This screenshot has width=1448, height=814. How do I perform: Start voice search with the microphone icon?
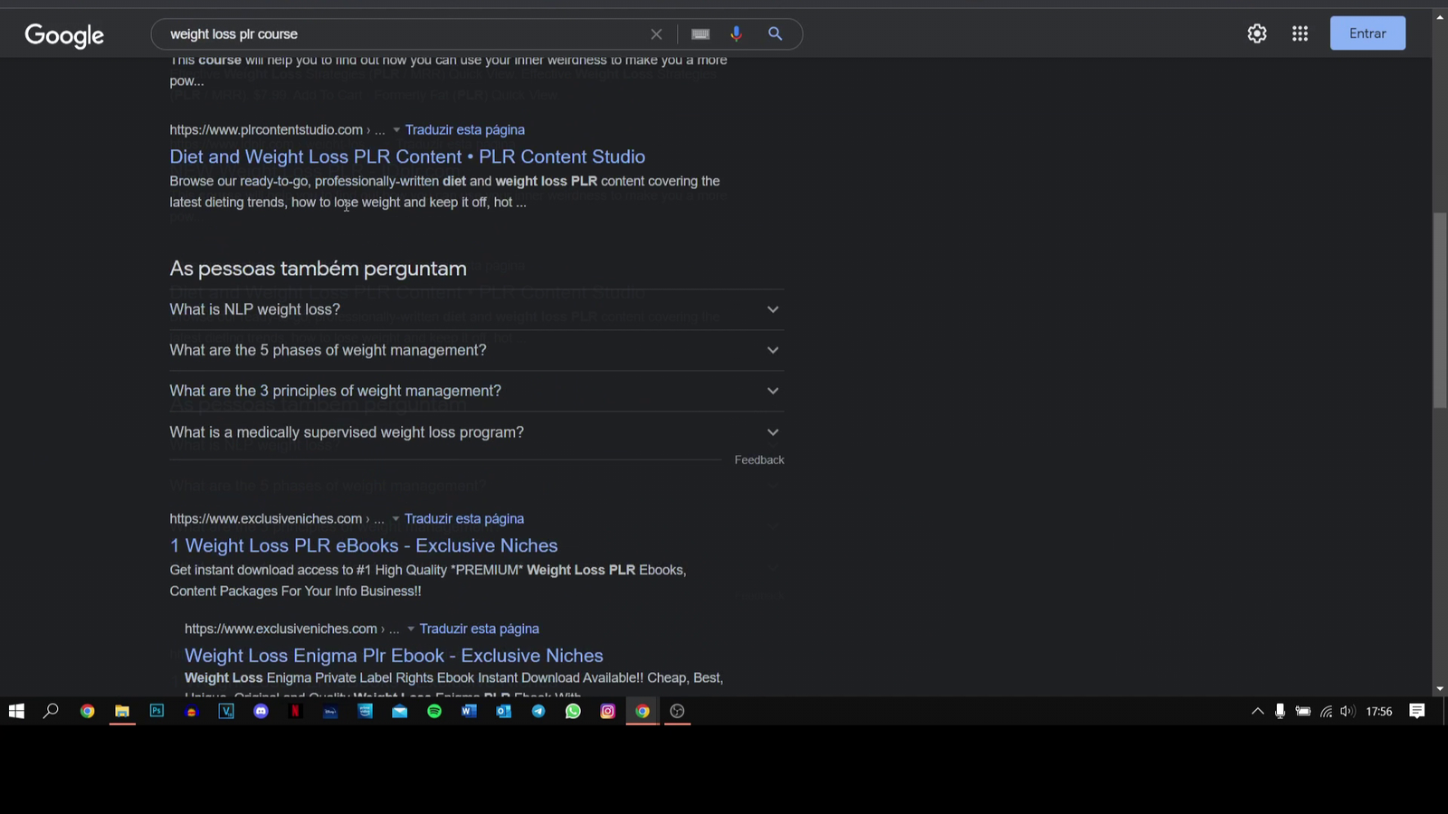click(x=736, y=33)
